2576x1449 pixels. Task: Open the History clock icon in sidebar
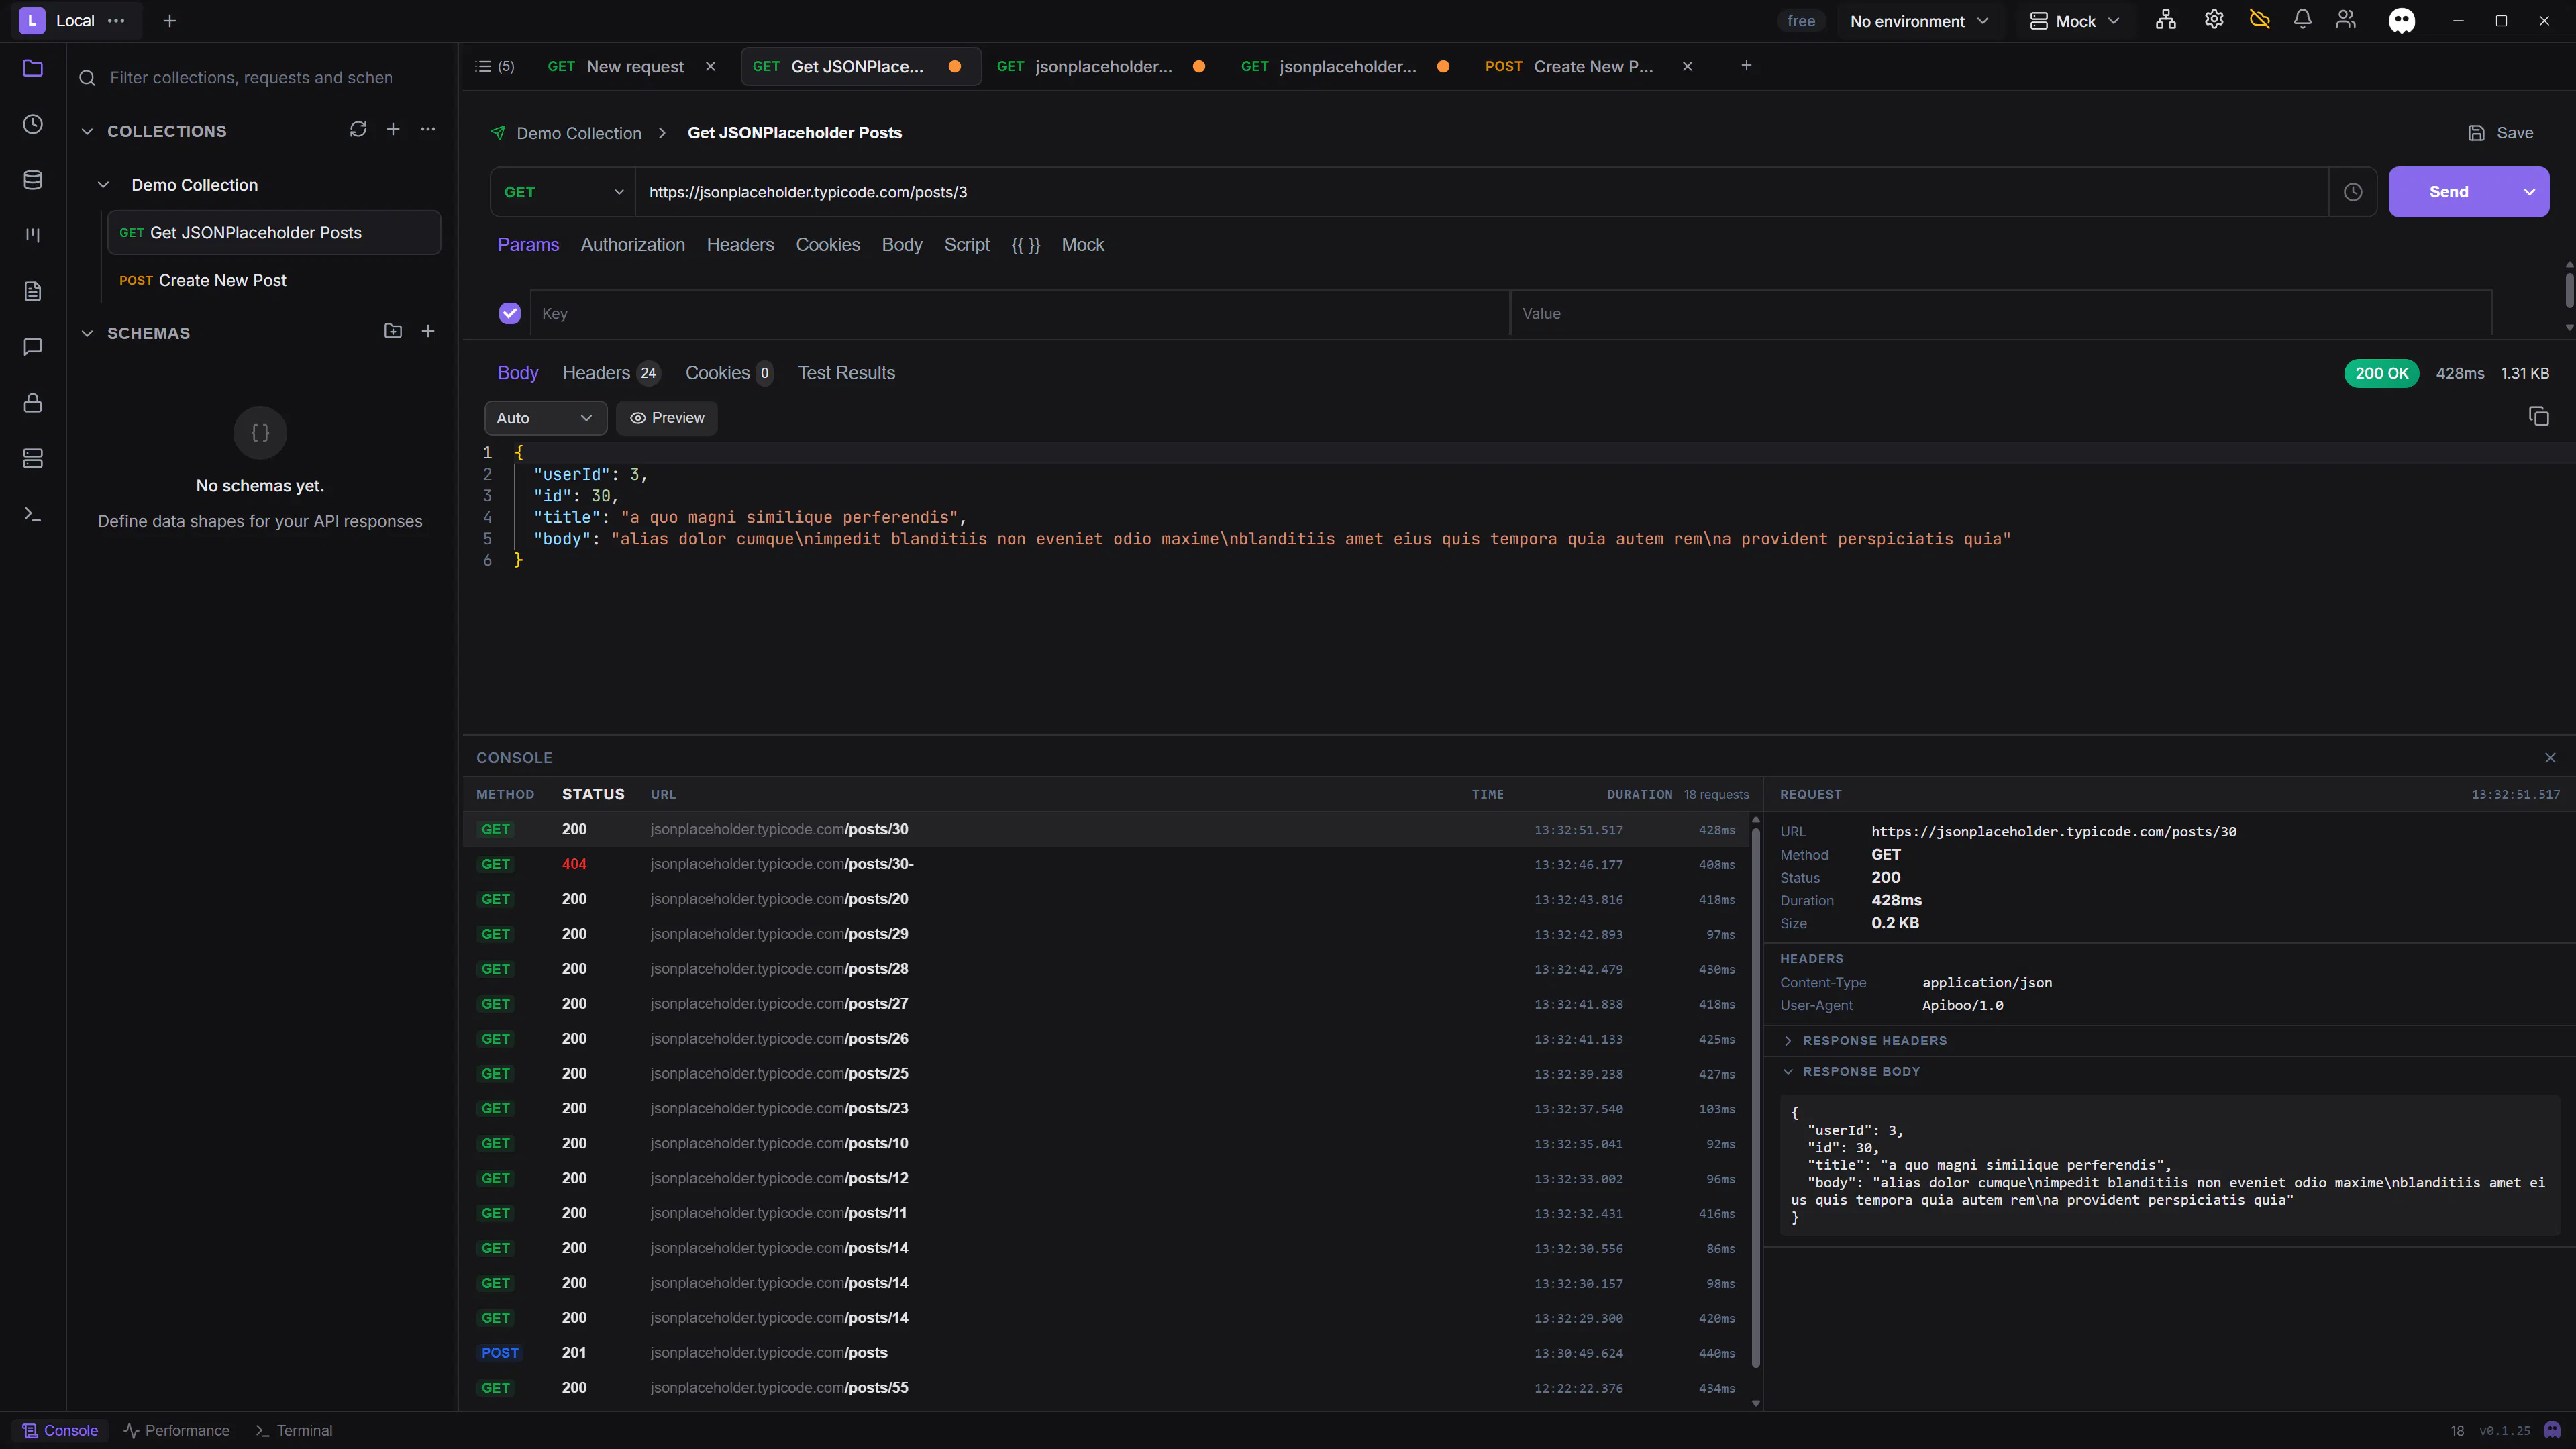coord(33,124)
